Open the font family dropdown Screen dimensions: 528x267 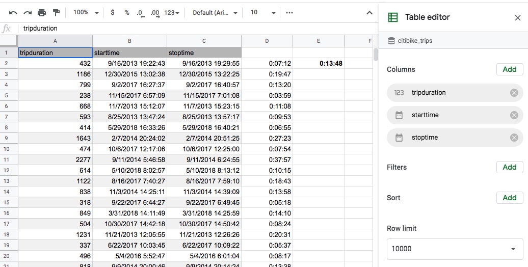click(x=215, y=12)
